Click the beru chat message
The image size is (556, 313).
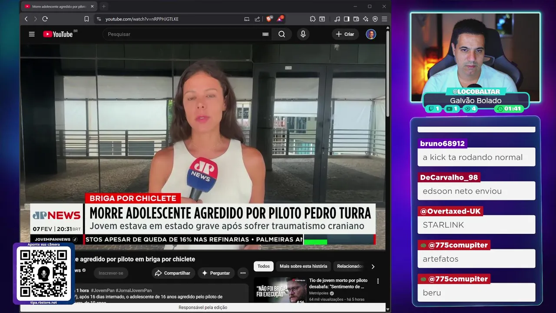pyautogui.click(x=476, y=293)
